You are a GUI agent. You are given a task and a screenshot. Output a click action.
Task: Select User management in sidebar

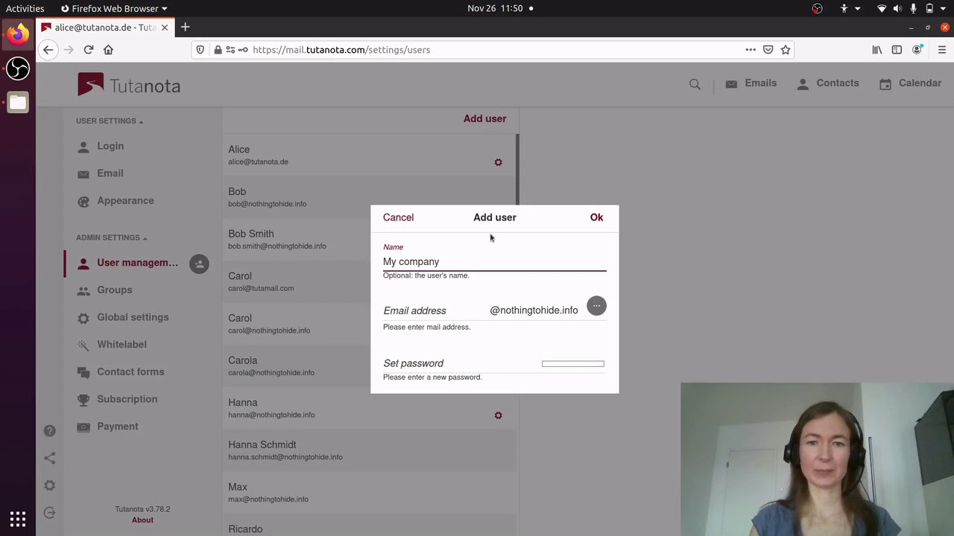tap(127, 263)
